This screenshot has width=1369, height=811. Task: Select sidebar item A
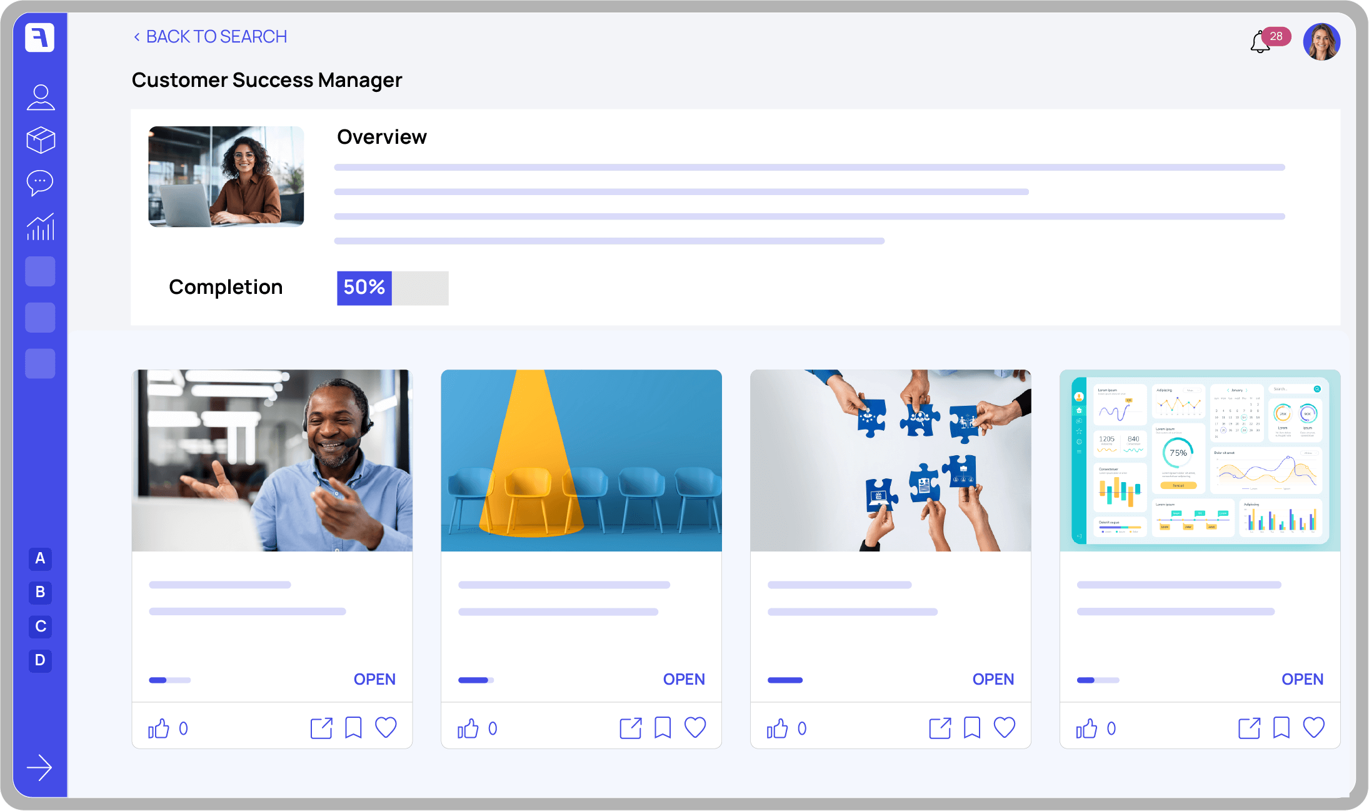pyautogui.click(x=40, y=558)
